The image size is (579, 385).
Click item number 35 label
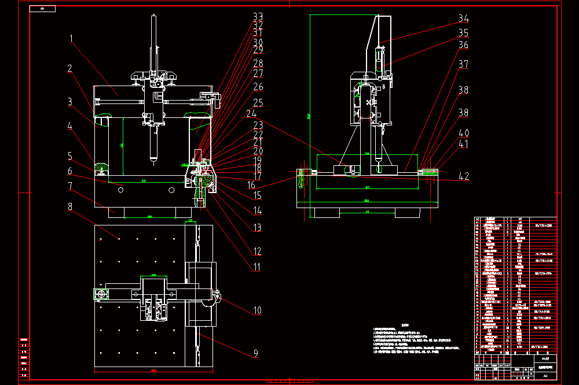[x=464, y=33]
